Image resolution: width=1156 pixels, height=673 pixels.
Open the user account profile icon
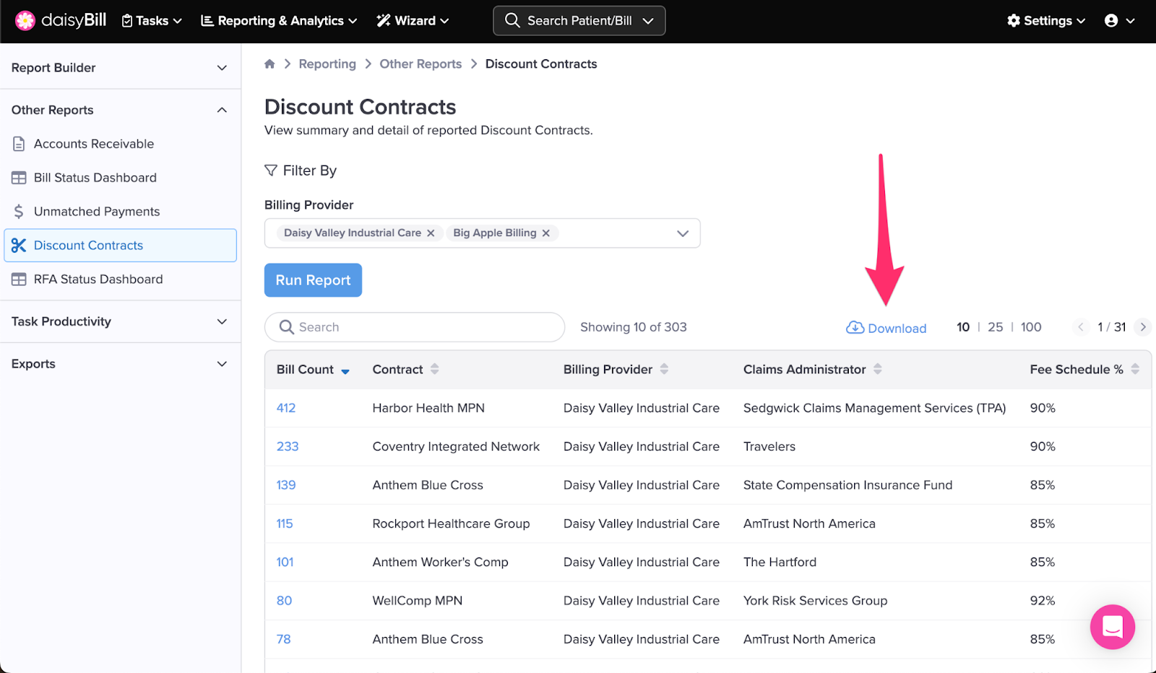[x=1111, y=21]
